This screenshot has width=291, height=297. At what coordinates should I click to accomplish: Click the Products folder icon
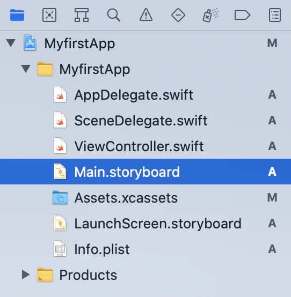[45, 275]
